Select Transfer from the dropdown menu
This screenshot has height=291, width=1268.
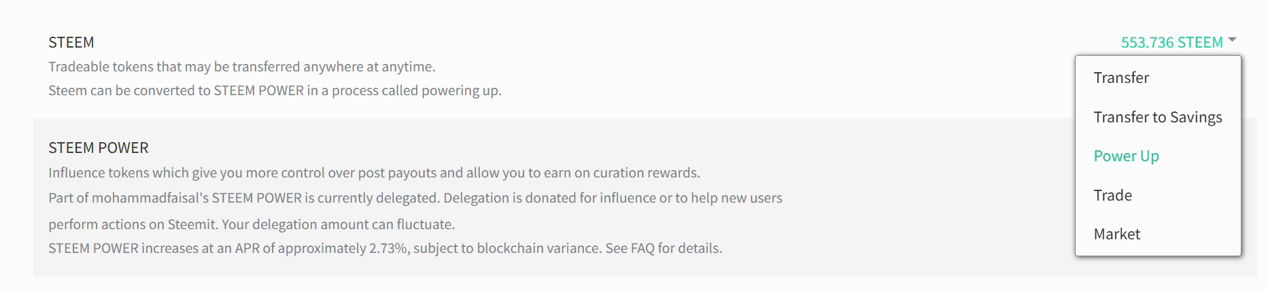coord(1121,78)
